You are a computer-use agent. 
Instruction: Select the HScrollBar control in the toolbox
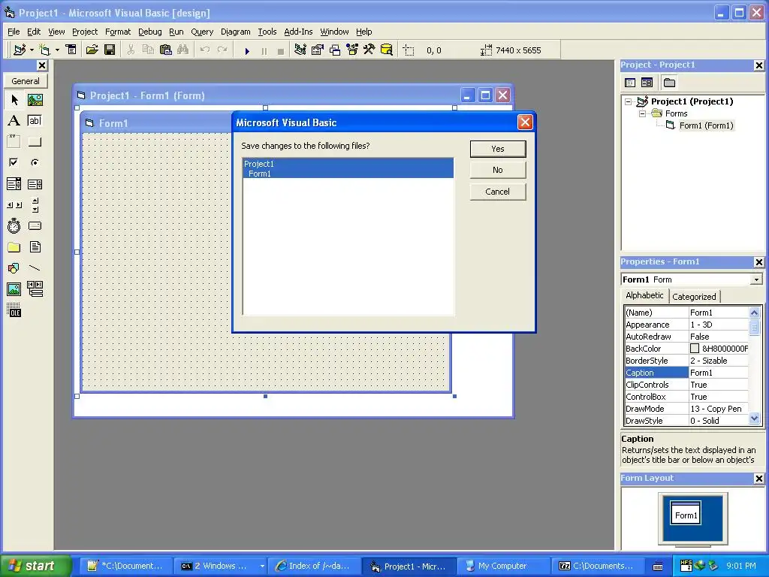(14, 205)
